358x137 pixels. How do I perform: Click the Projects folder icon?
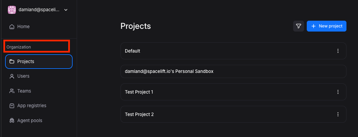tap(12, 62)
